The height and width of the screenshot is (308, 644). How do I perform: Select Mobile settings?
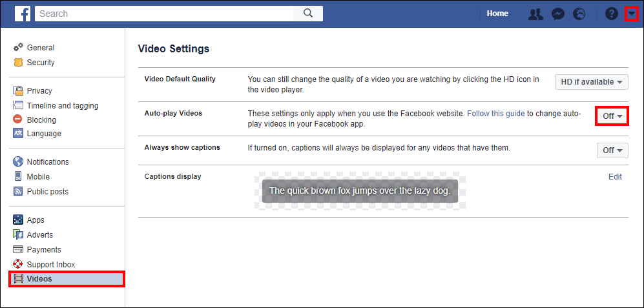tap(38, 176)
